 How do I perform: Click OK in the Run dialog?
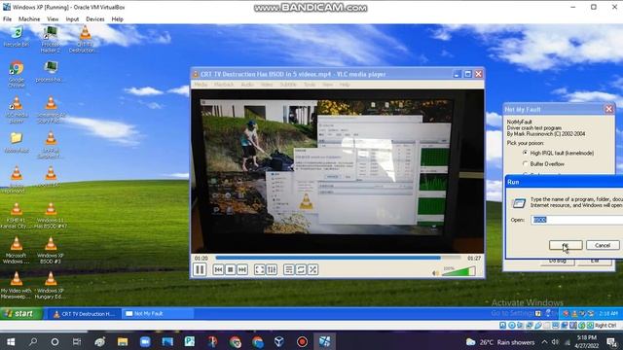566,245
